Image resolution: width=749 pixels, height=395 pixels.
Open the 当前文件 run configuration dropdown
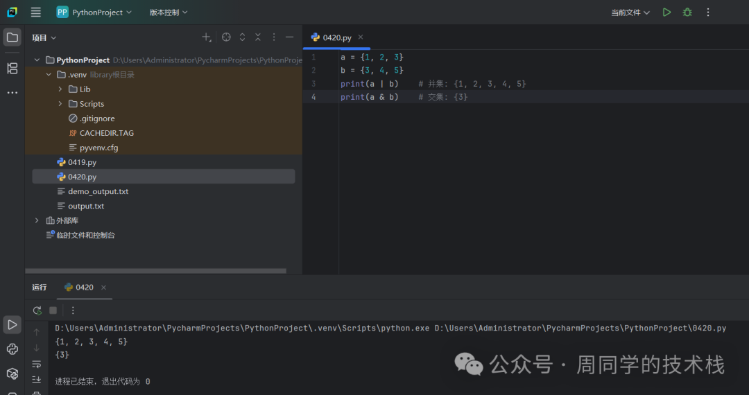click(x=630, y=12)
